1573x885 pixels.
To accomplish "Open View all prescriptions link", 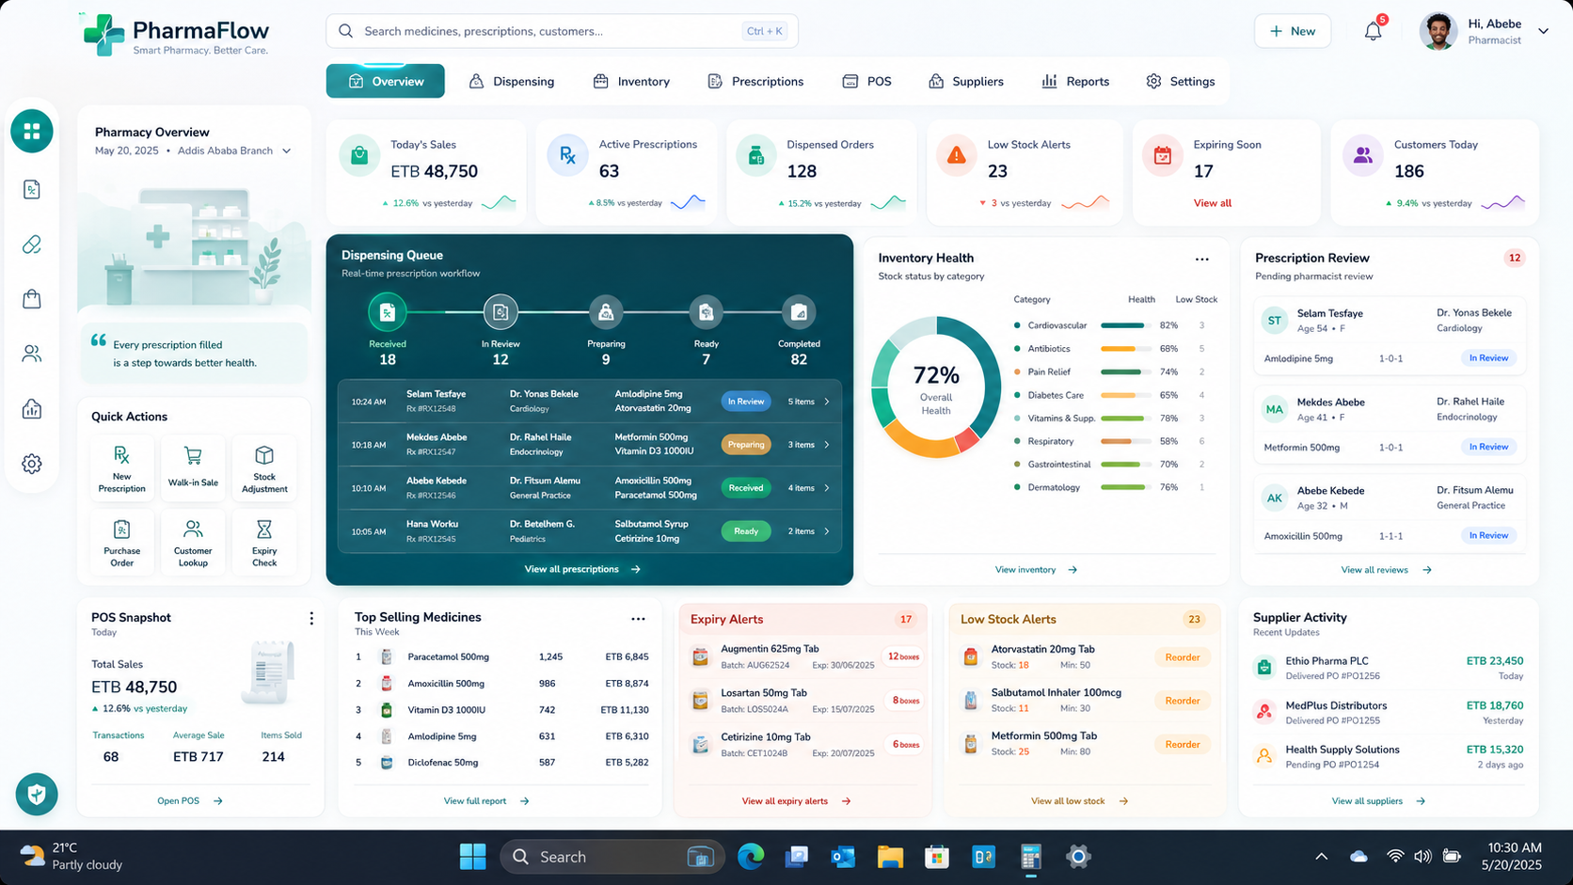I will coord(582,569).
